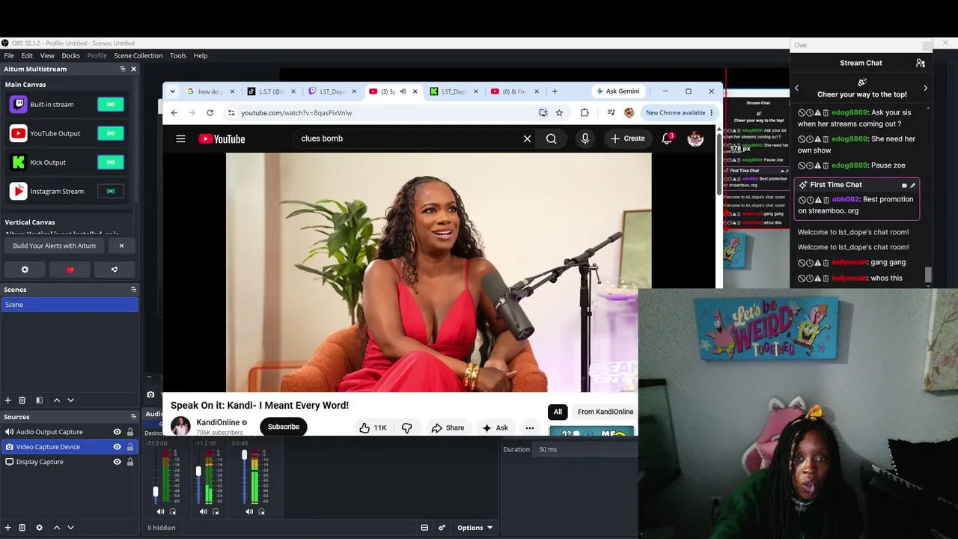Move the scene down in the list
Image resolution: width=958 pixels, height=539 pixels.
click(x=70, y=401)
